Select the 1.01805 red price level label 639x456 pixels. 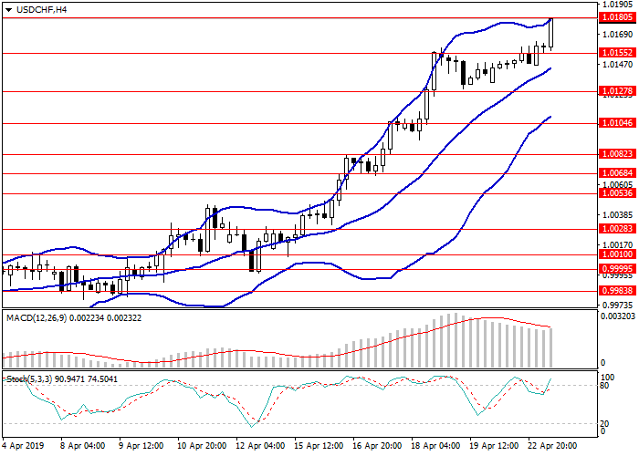[x=618, y=17]
